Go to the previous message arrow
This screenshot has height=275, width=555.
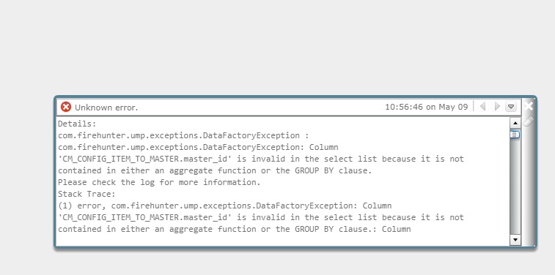[x=482, y=106]
